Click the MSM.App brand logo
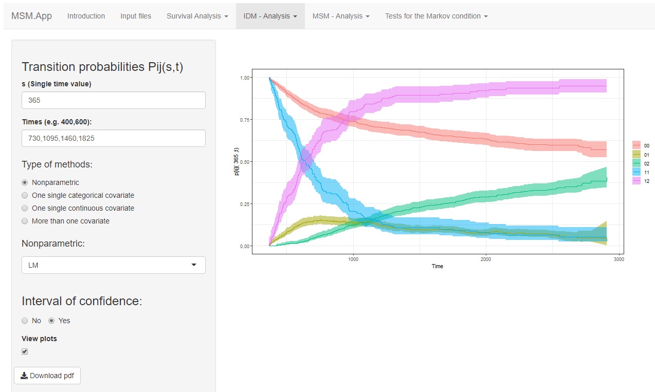This screenshot has height=392, width=655. 31,16
